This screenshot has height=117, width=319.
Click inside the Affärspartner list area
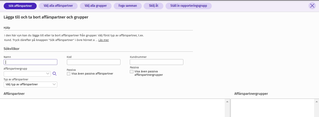112,108
